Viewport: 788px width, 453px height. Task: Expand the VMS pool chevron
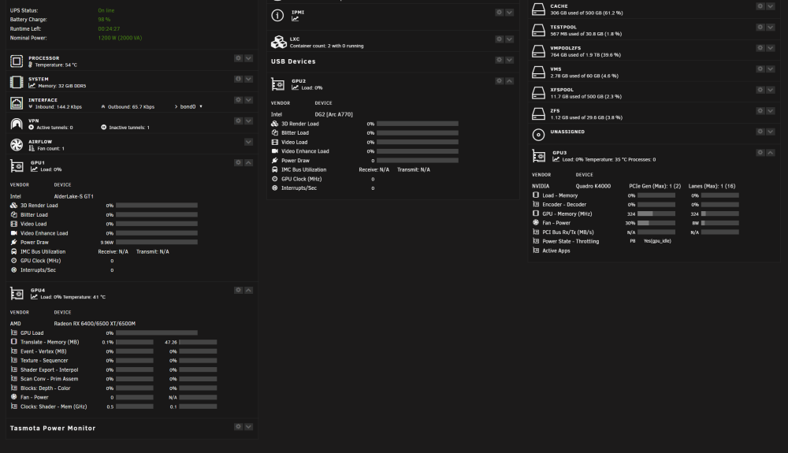[x=771, y=69]
